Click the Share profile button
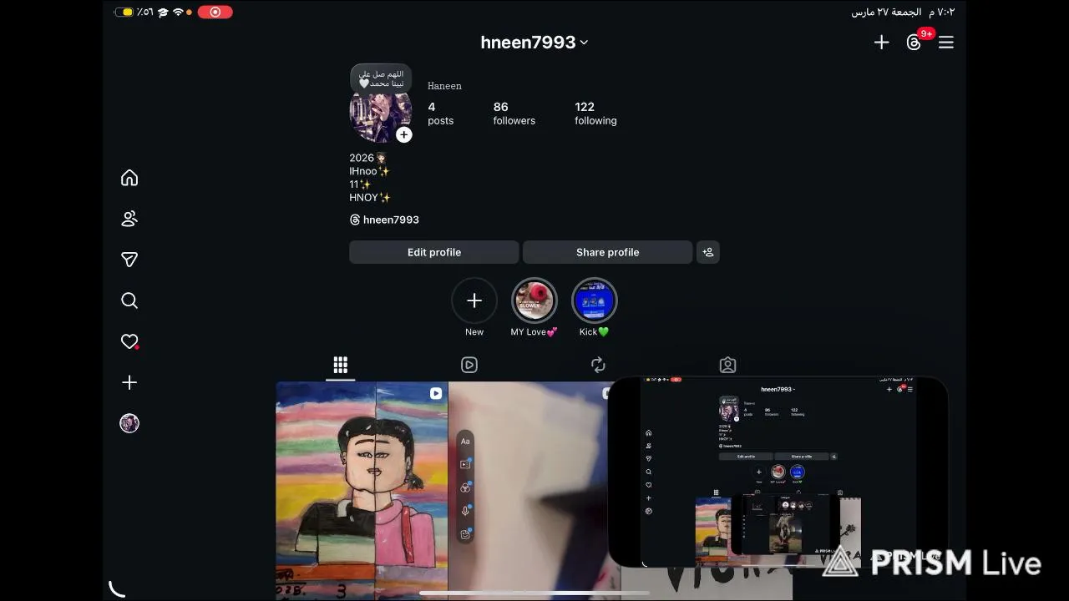1069x601 pixels. tap(607, 252)
